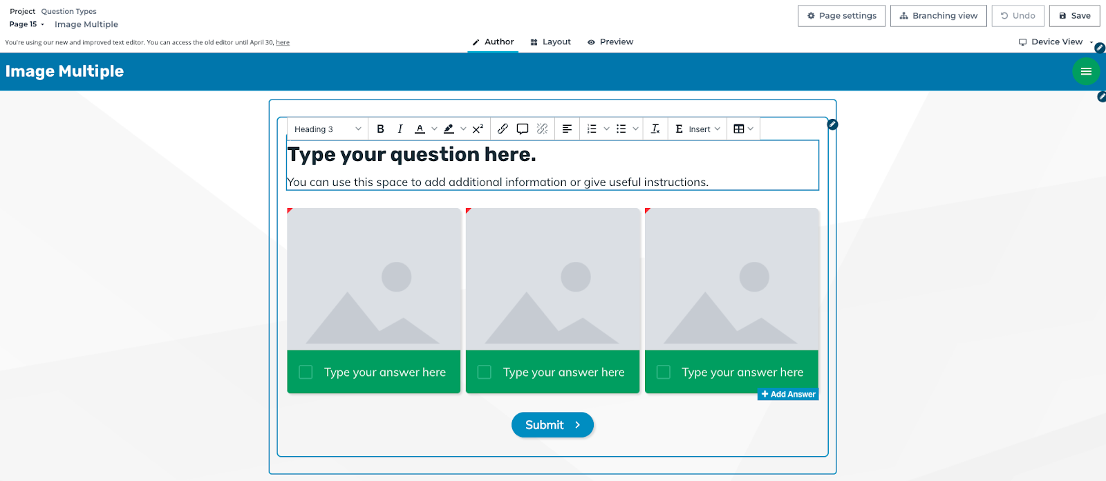
Task: Click the 'You can use this space' instructions text
Action: [x=498, y=182]
